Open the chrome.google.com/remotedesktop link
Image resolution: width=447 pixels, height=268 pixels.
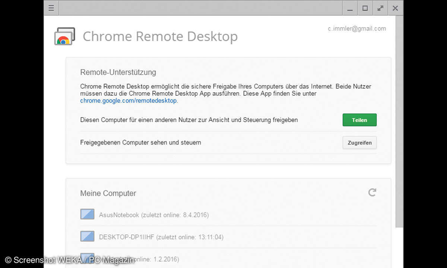coord(129,101)
